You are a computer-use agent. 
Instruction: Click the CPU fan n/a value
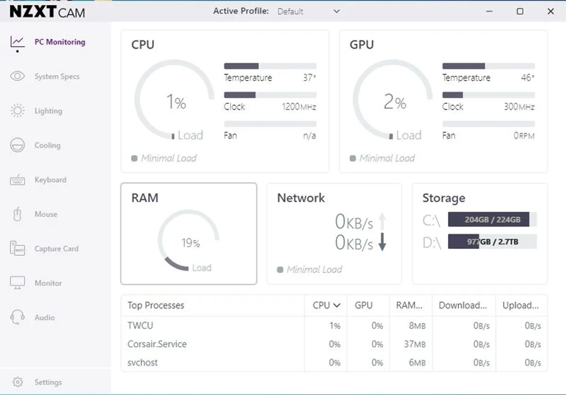[309, 135]
